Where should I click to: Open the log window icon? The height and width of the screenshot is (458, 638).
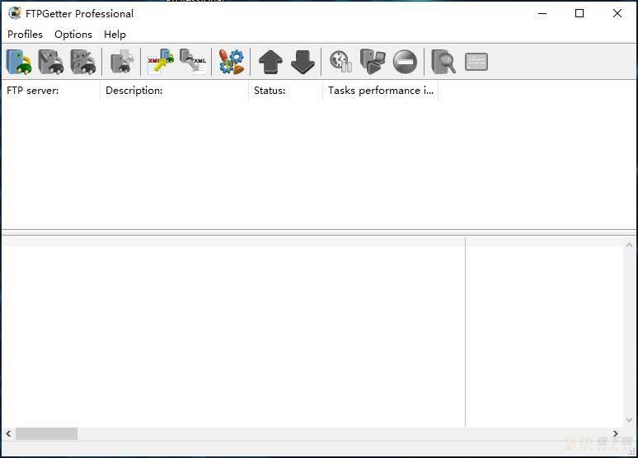pyautogui.click(x=476, y=62)
